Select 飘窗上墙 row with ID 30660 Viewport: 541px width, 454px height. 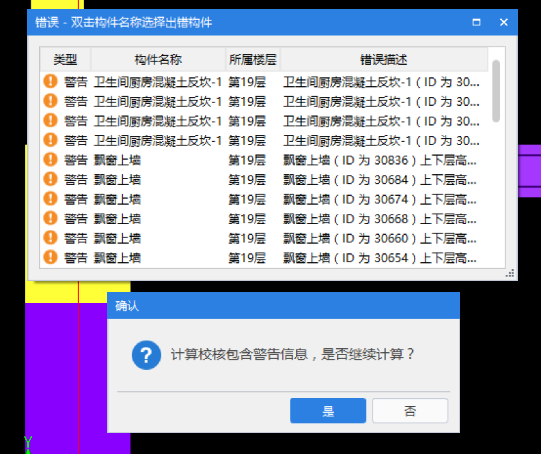[264, 238]
